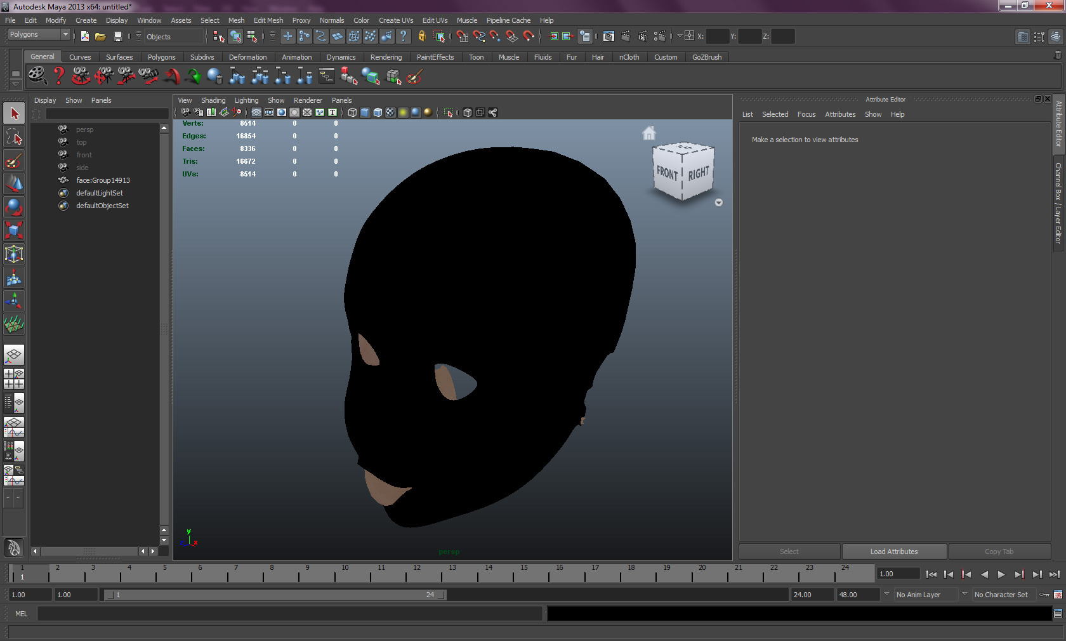Select the Soft Modification tool
1066x641 pixels.
pyautogui.click(x=14, y=278)
